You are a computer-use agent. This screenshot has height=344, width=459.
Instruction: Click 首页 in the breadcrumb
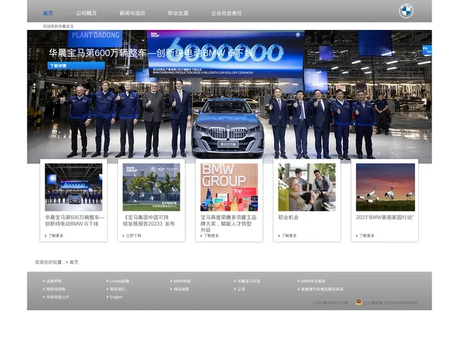[x=74, y=262]
